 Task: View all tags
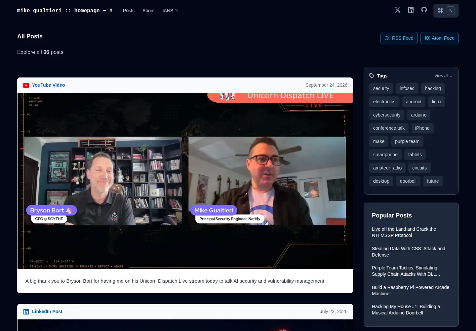443,76
